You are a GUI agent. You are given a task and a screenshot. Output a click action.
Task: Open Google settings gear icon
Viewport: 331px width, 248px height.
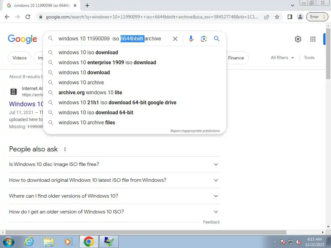tap(298, 39)
